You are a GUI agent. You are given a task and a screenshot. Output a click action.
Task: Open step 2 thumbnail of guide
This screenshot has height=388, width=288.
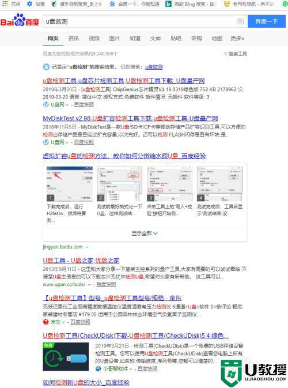pos(119,184)
